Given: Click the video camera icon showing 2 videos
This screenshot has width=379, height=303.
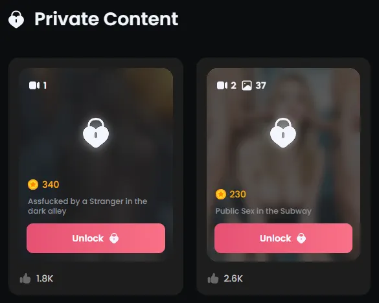Looking at the screenshot, I should [x=222, y=85].
